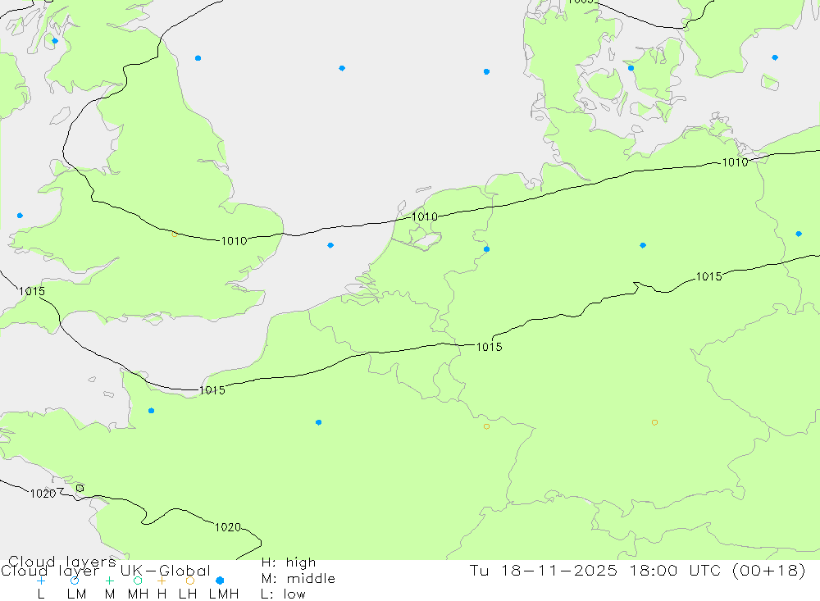The image size is (820, 601).
Task: Select the blue cloud marker in the sea off East Anglia
Action: coord(330,245)
